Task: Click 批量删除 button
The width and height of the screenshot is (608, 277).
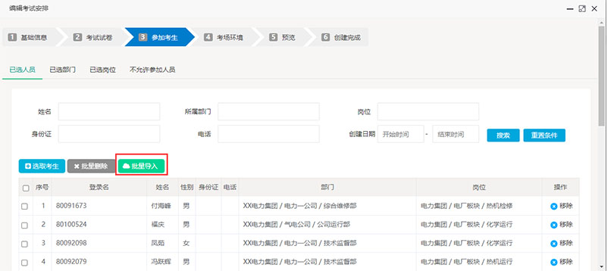Action: 92,166
